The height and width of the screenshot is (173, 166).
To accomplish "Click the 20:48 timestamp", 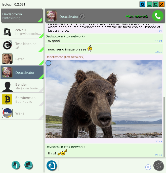I will click(159, 141).
